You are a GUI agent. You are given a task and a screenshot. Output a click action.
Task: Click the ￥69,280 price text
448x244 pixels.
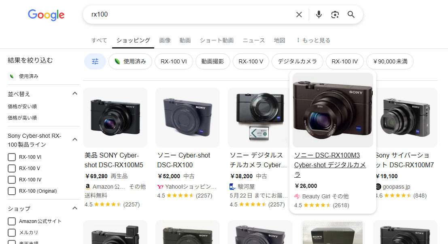tap(96, 176)
